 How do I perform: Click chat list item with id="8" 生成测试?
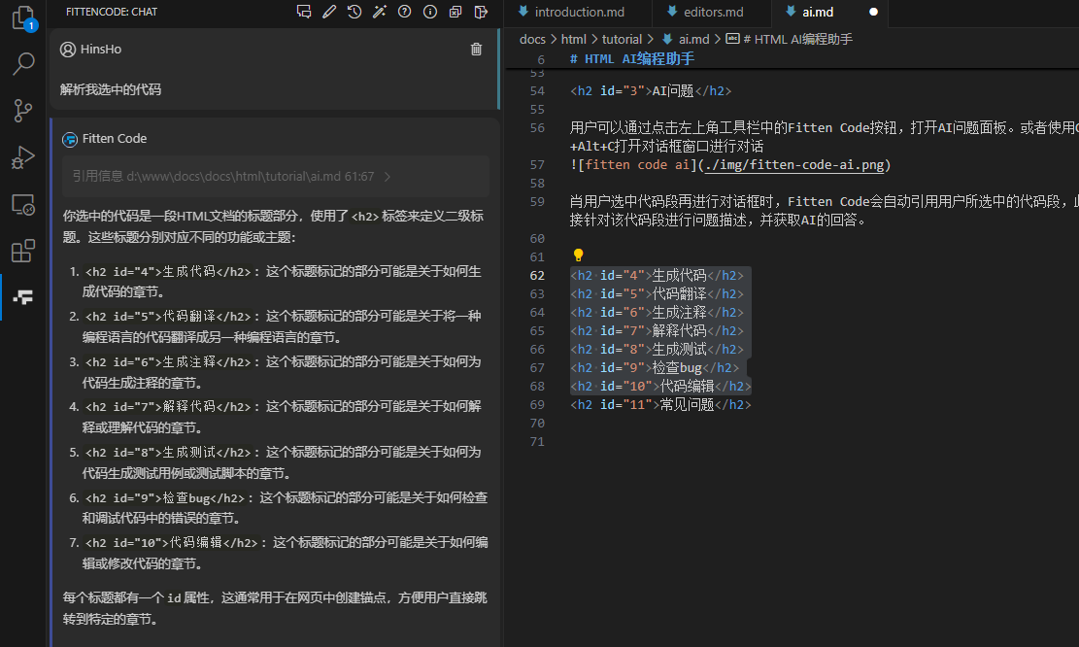point(283,461)
